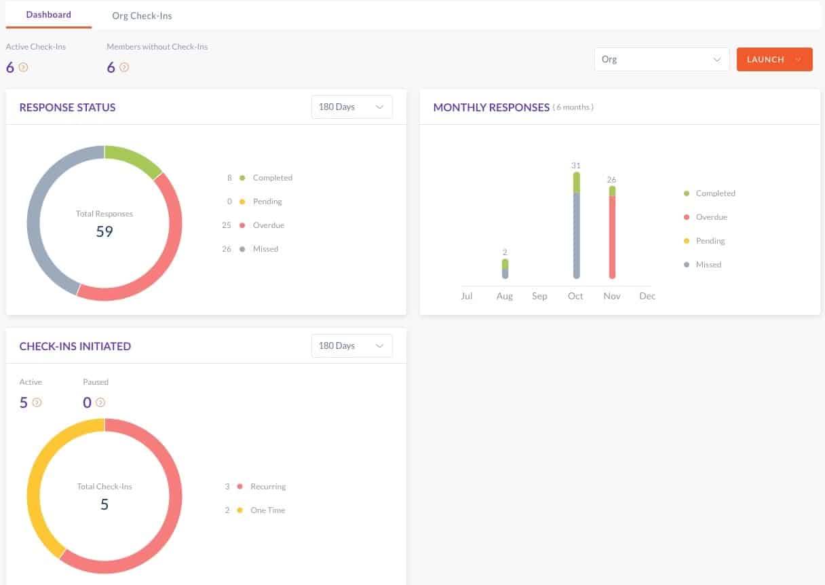
Task: Switch to the Dashboard tab
Action: pyautogui.click(x=49, y=15)
